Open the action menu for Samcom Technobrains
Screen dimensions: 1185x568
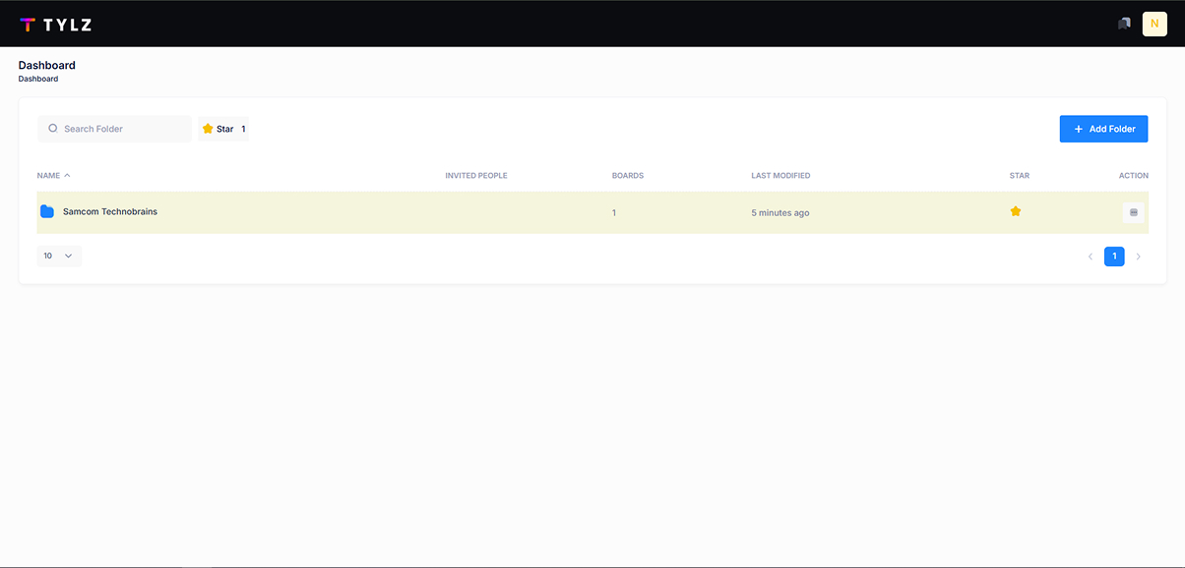tap(1133, 212)
